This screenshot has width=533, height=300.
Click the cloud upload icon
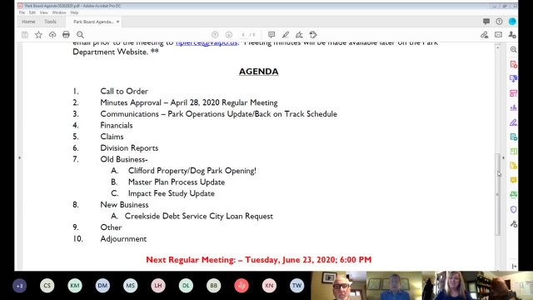52,35
